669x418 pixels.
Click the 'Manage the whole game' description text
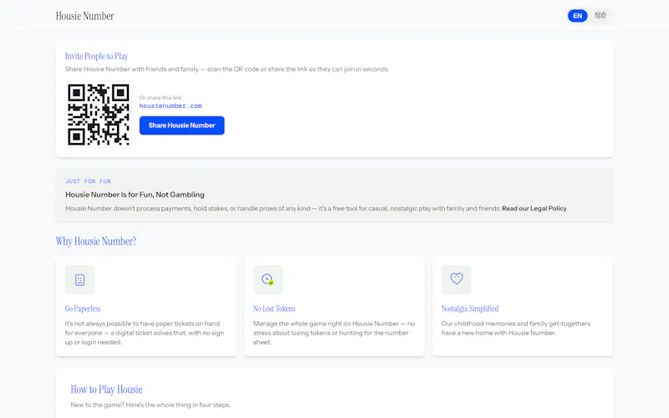coord(334,333)
